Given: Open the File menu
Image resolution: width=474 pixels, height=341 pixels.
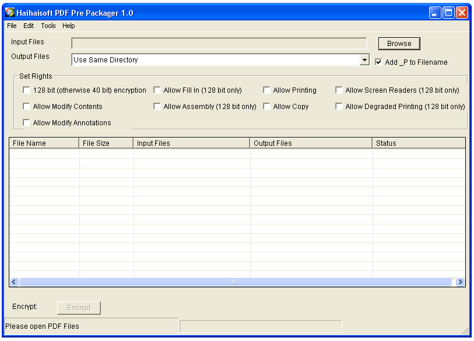Looking at the screenshot, I should point(12,26).
